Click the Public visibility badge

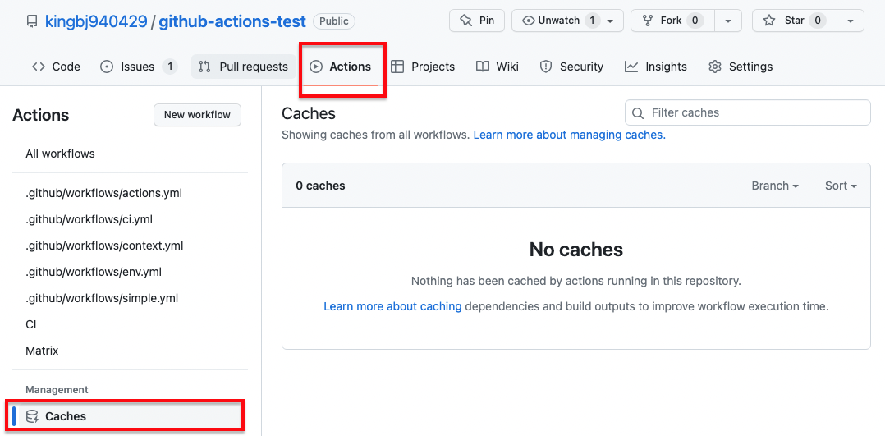coord(334,21)
